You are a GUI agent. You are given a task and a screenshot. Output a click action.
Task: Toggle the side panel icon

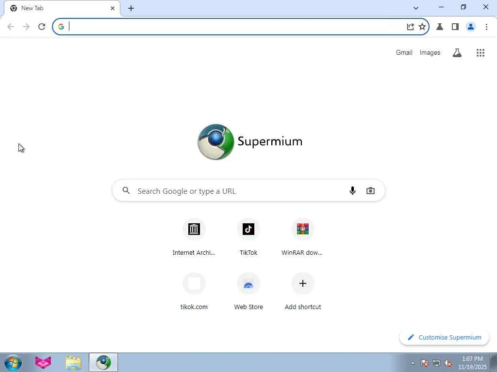[455, 27]
